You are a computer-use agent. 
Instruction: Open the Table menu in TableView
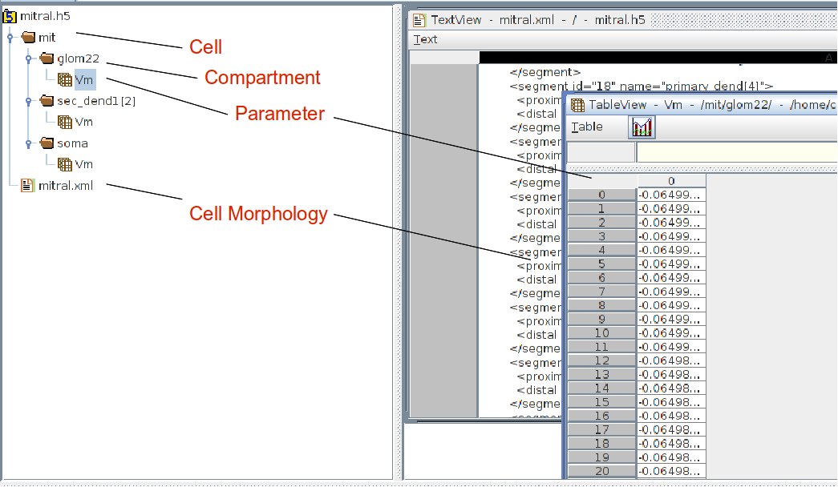587,127
